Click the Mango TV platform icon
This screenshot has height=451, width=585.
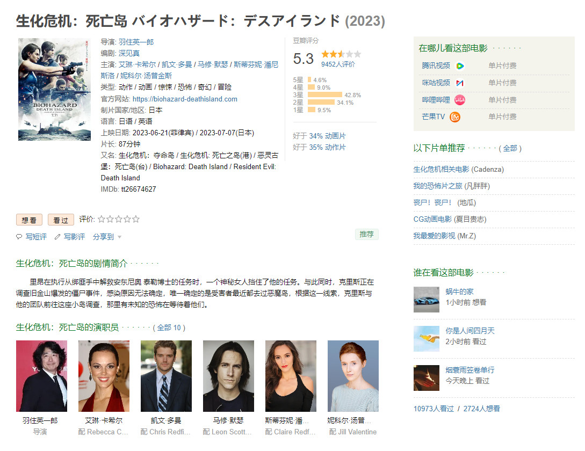coord(455,117)
